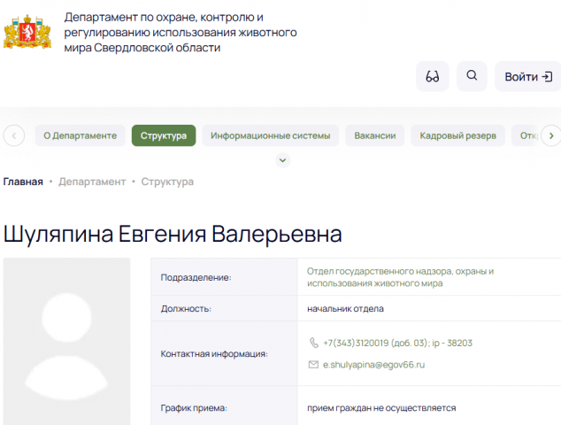Viewport: 561px width, 425px height.
Task: Open Отдел государственного надзора division link
Action: point(400,277)
